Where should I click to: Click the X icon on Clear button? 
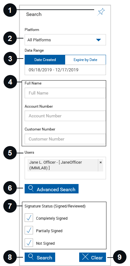85,257
